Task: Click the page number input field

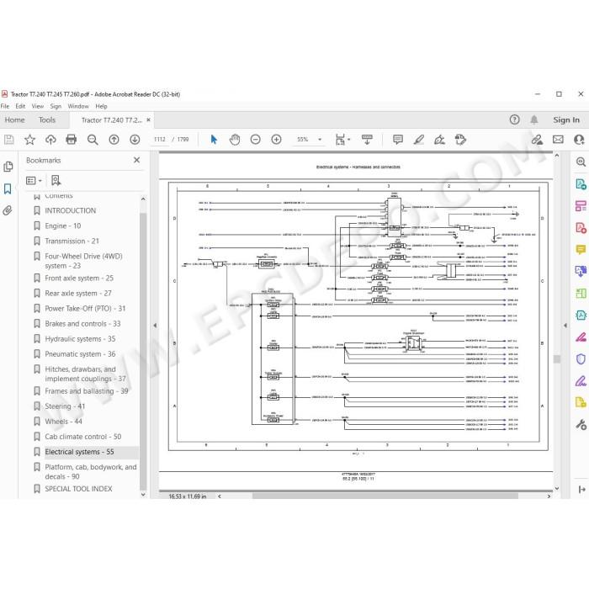Action: click(159, 140)
